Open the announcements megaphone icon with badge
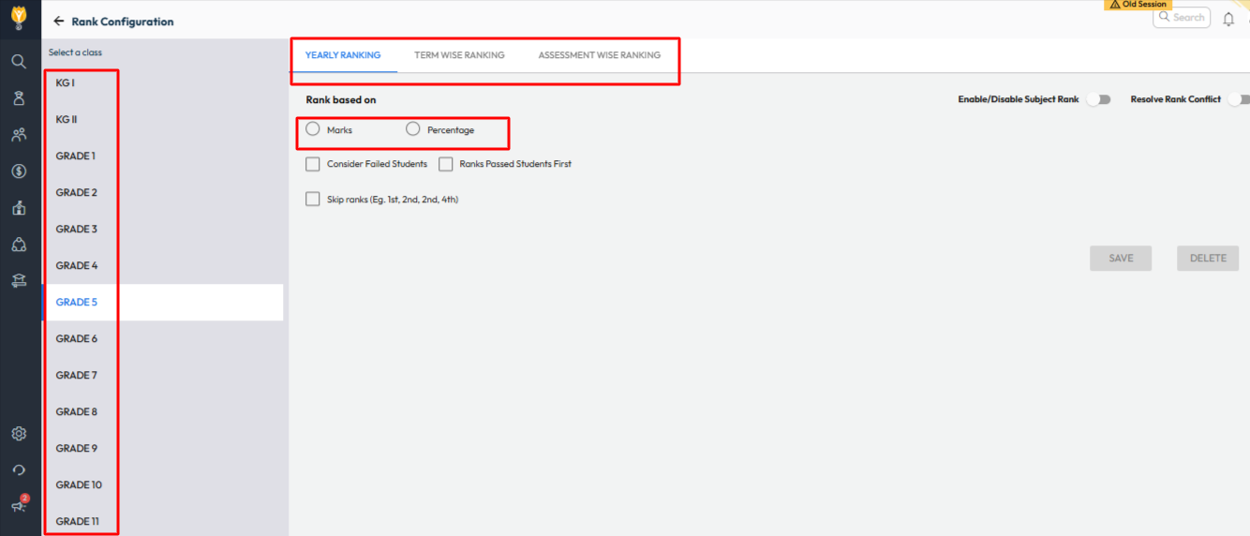The height and width of the screenshot is (536, 1250). coord(19,506)
